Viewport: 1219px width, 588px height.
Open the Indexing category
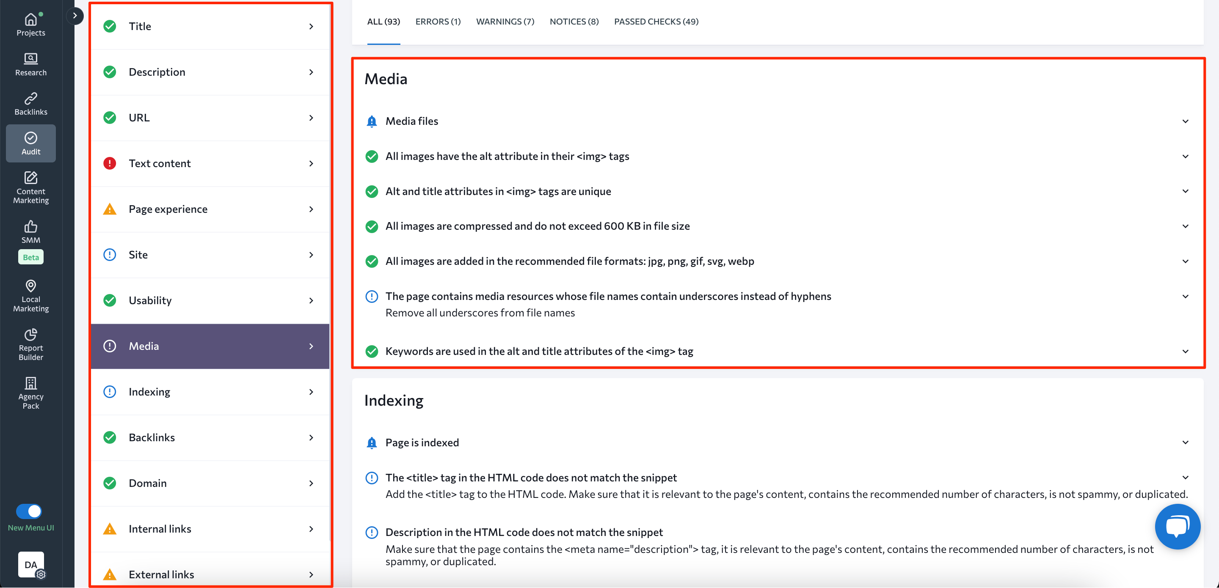coord(210,392)
